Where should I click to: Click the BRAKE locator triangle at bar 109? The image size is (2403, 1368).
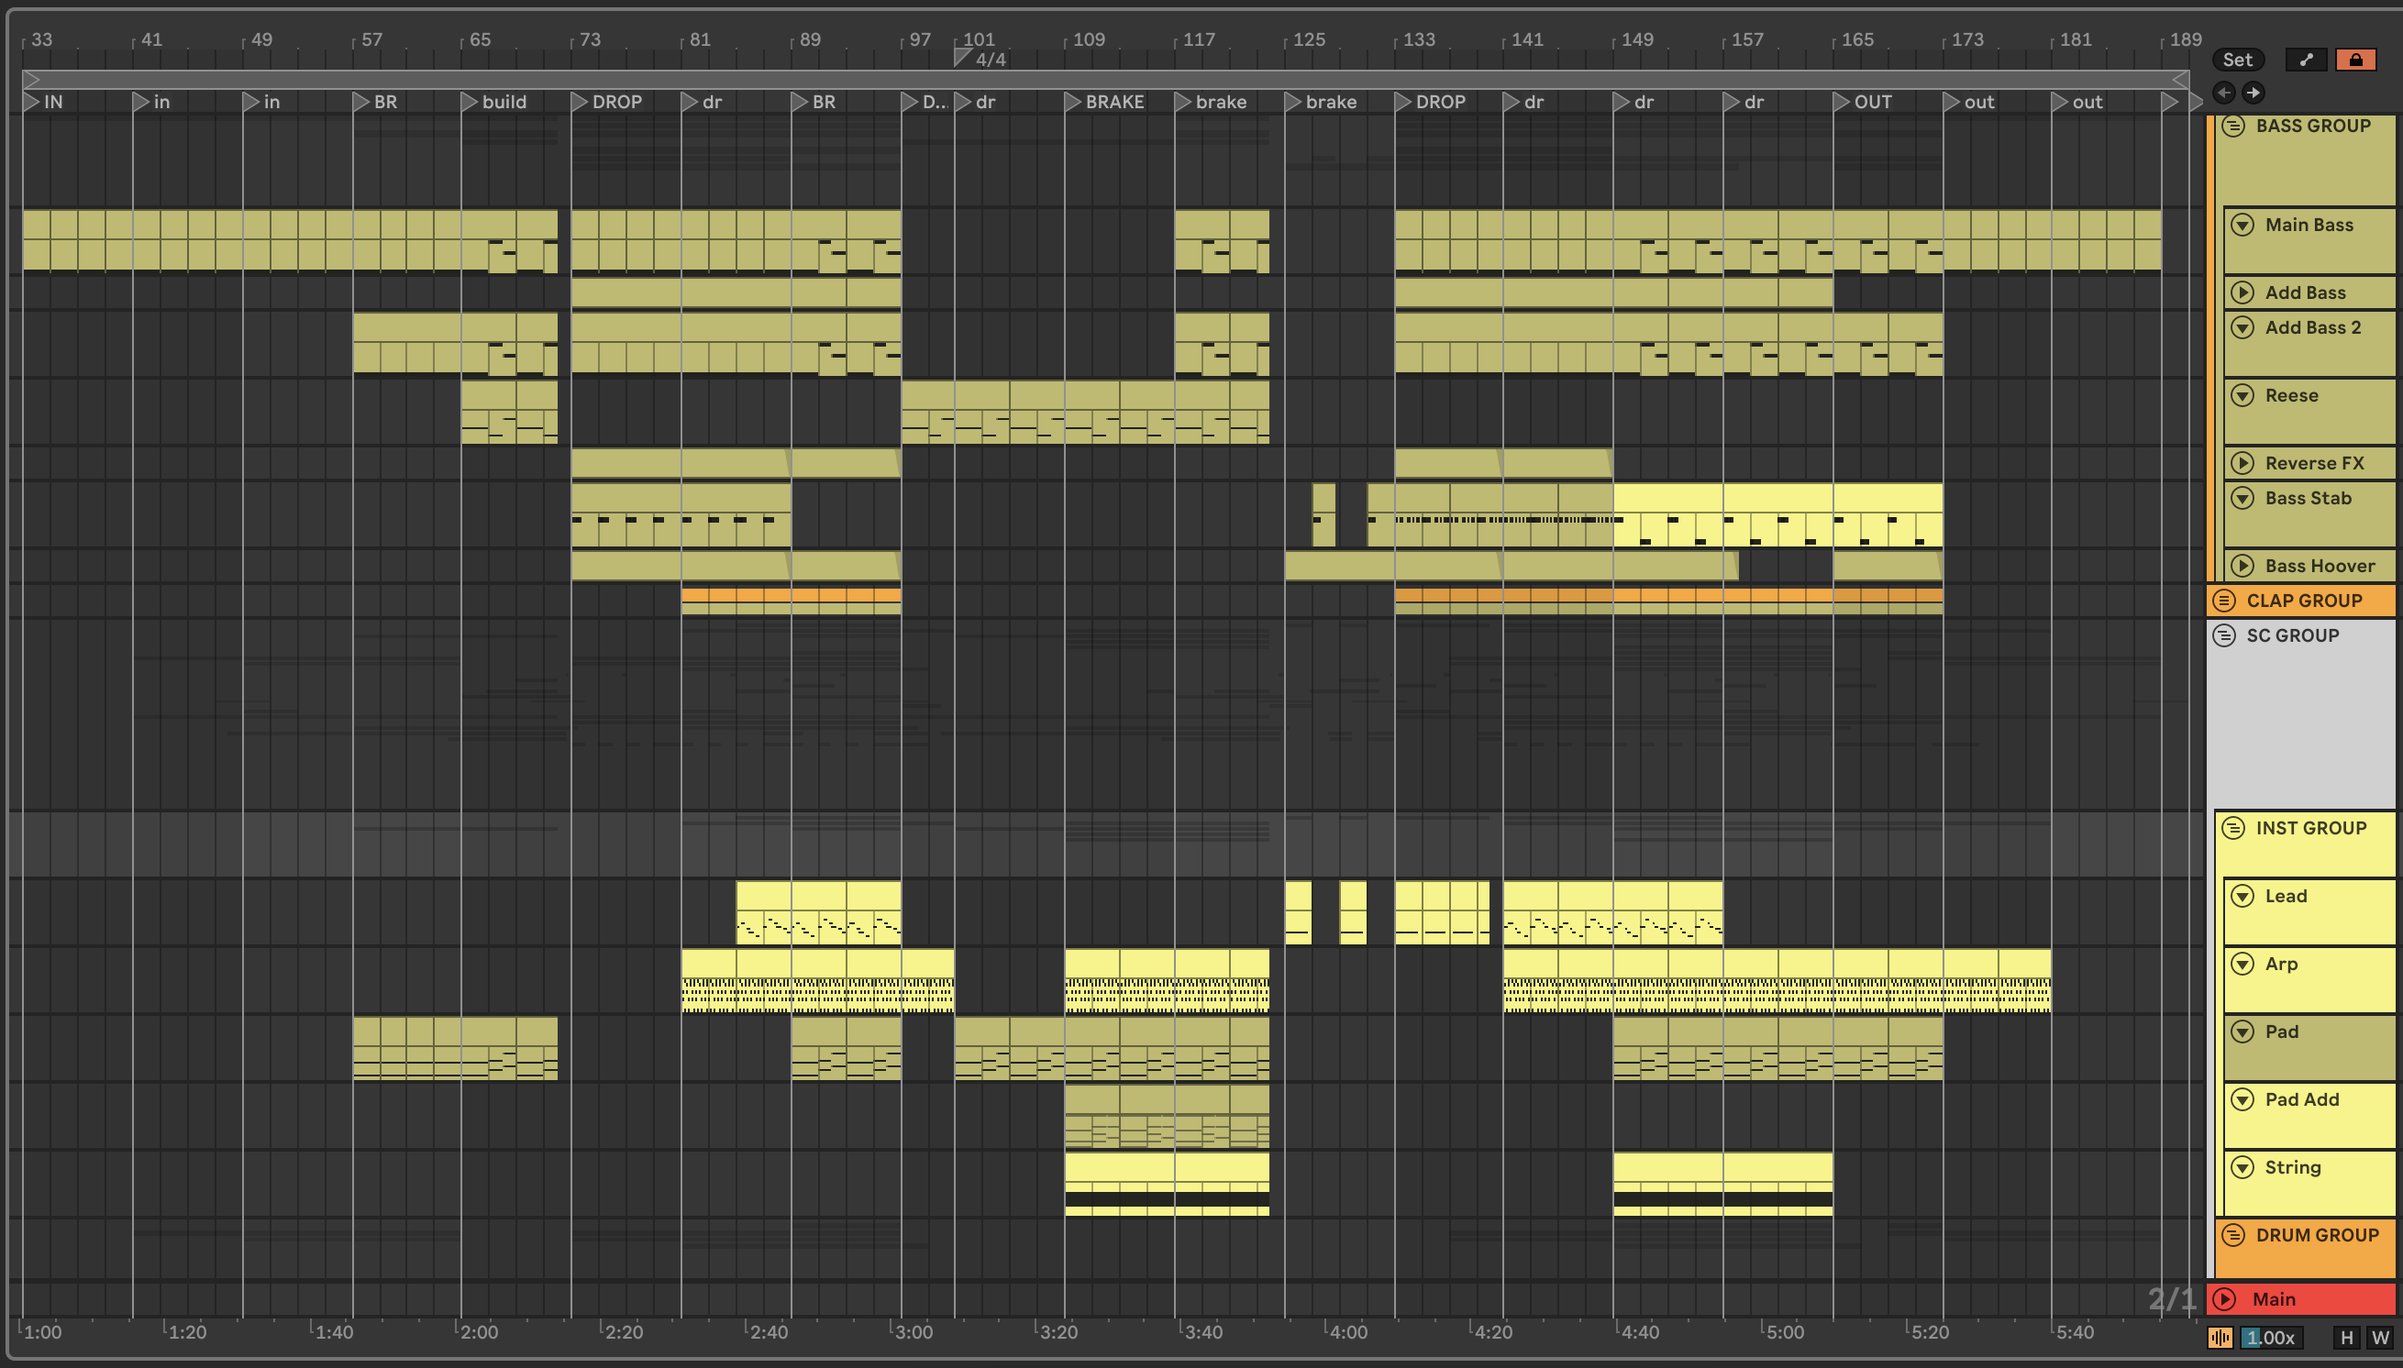[1073, 102]
